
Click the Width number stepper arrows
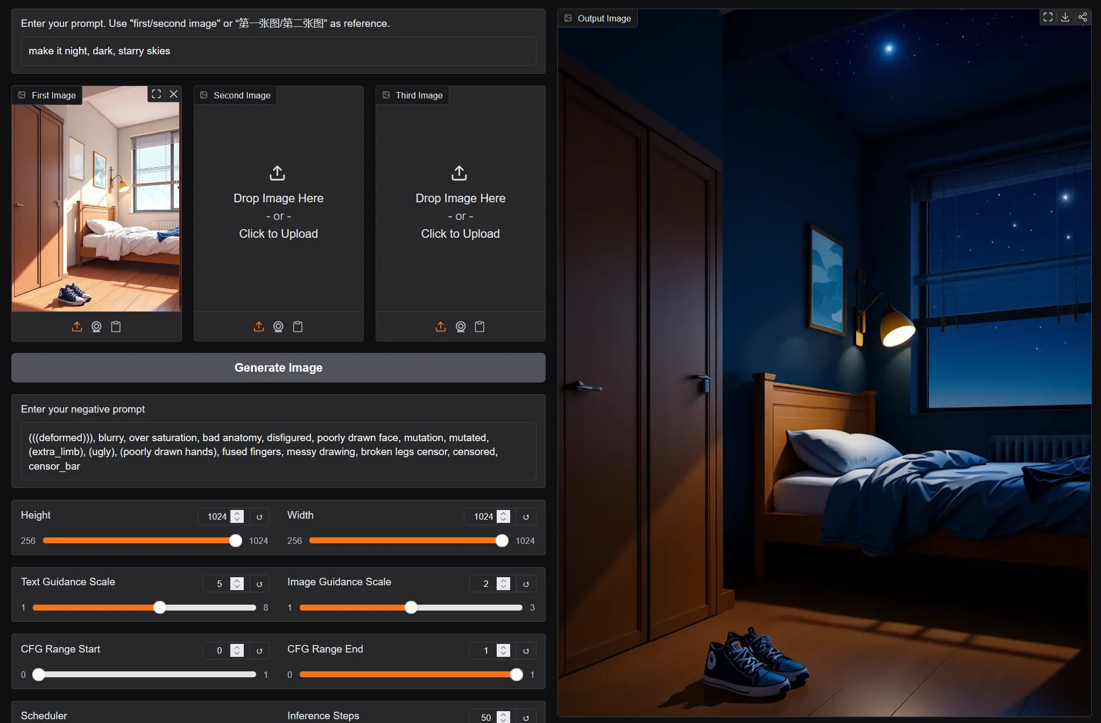503,516
